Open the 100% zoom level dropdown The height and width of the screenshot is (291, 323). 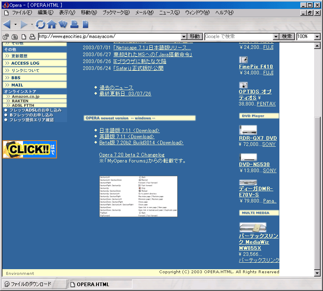(x=317, y=37)
